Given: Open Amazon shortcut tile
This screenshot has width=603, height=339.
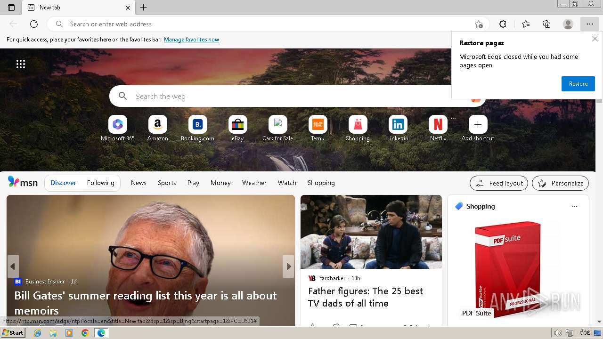Looking at the screenshot, I should pos(158,128).
